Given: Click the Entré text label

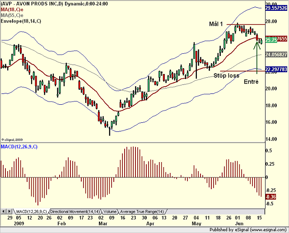Looking at the screenshot, I should tap(251, 81).
